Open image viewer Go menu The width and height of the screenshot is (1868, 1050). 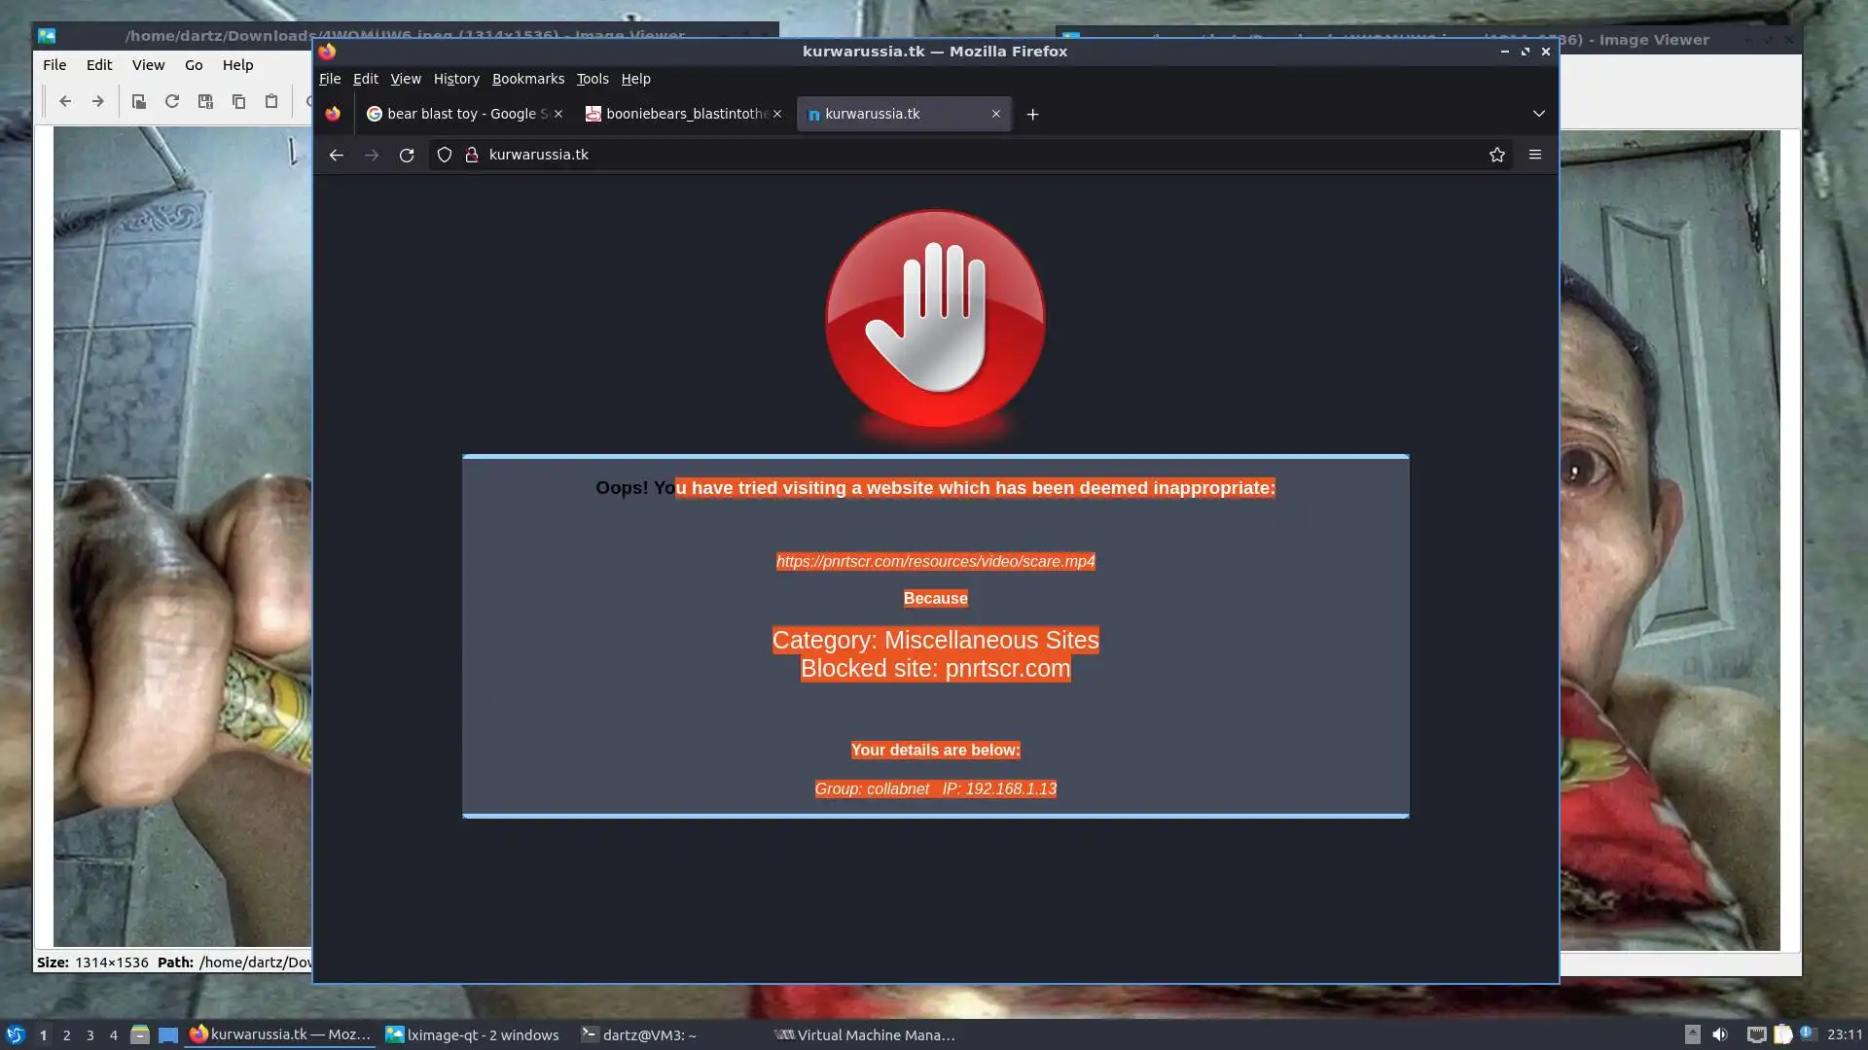click(x=194, y=65)
